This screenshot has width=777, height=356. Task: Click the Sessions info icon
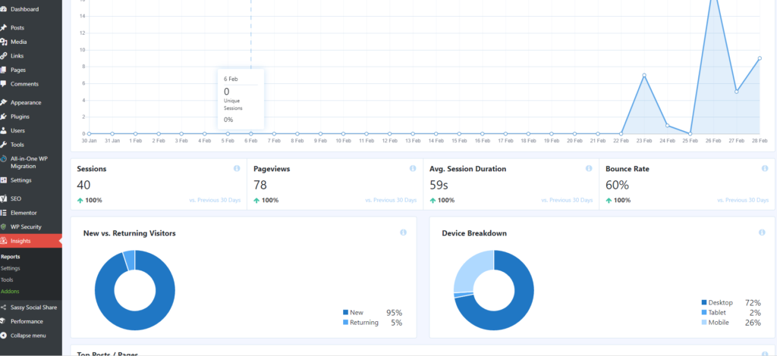(237, 169)
